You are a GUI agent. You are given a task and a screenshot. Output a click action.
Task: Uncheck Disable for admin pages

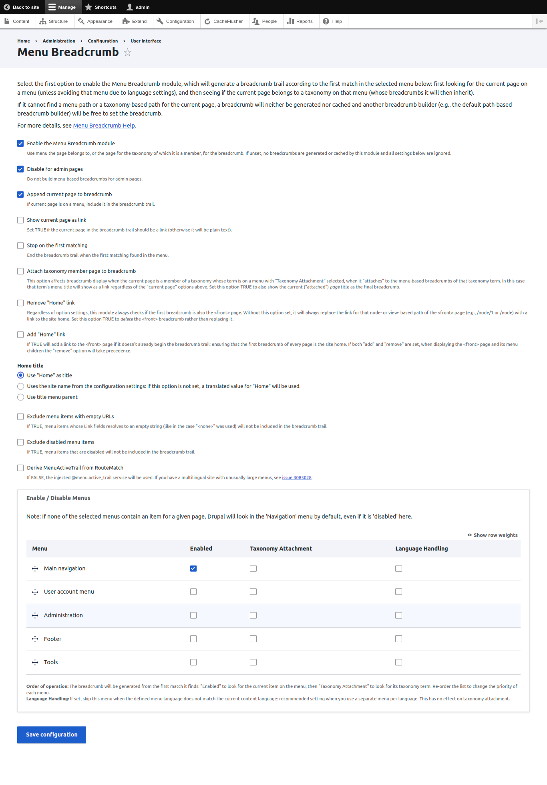tap(20, 169)
